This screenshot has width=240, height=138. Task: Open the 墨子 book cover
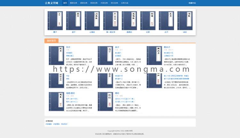pyautogui.click(x=55, y=21)
